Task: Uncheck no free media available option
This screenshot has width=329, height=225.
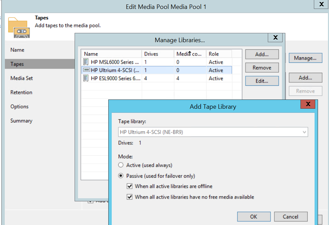Action: (130, 197)
